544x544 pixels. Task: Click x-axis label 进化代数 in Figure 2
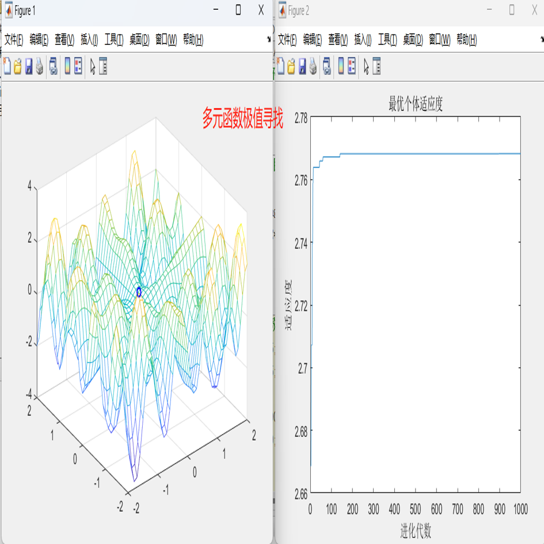click(416, 531)
